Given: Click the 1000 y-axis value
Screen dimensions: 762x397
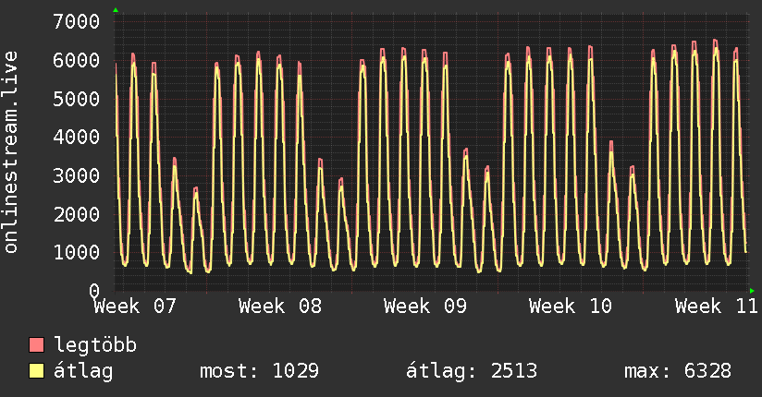Looking at the screenshot, I should pyautogui.click(x=77, y=252).
